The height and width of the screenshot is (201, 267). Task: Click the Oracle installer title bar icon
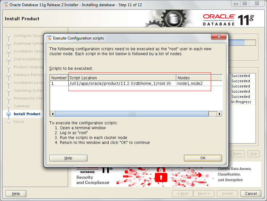(6, 5)
